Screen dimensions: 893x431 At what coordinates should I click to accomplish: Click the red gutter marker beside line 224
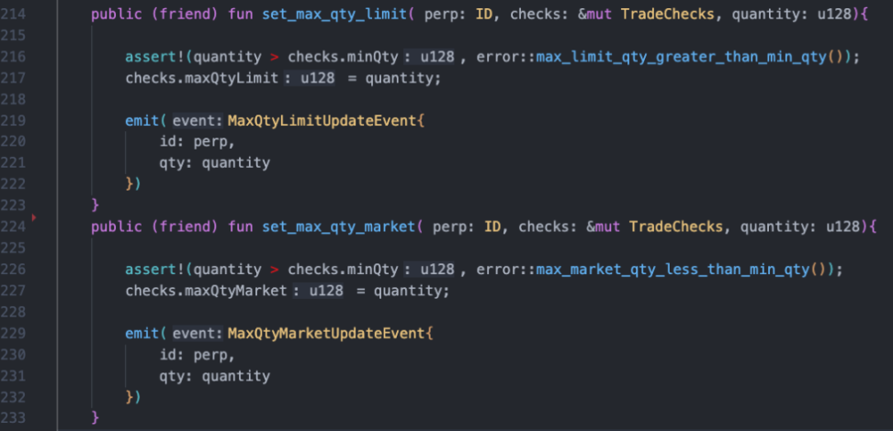pos(33,217)
